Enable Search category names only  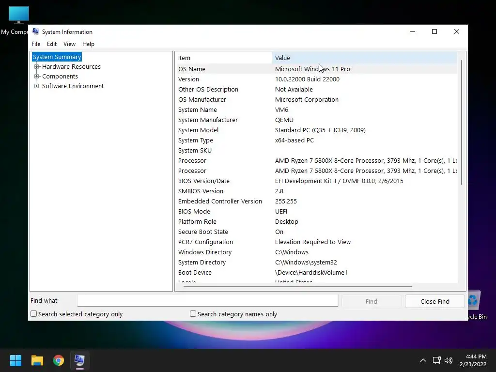(x=193, y=314)
